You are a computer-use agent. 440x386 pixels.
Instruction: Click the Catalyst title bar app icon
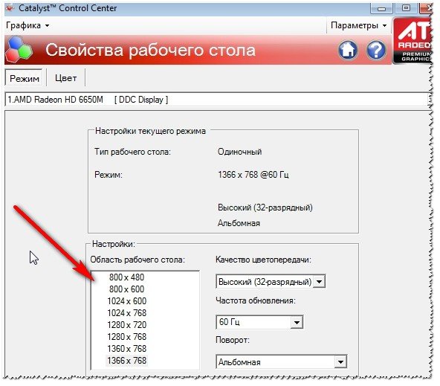(x=10, y=8)
